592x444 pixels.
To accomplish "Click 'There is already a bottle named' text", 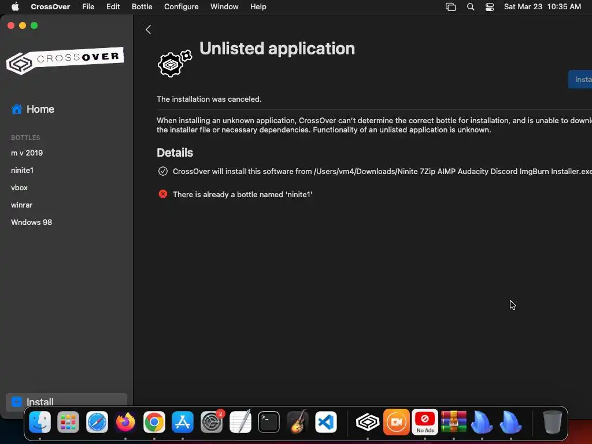I will click(242, 194).
